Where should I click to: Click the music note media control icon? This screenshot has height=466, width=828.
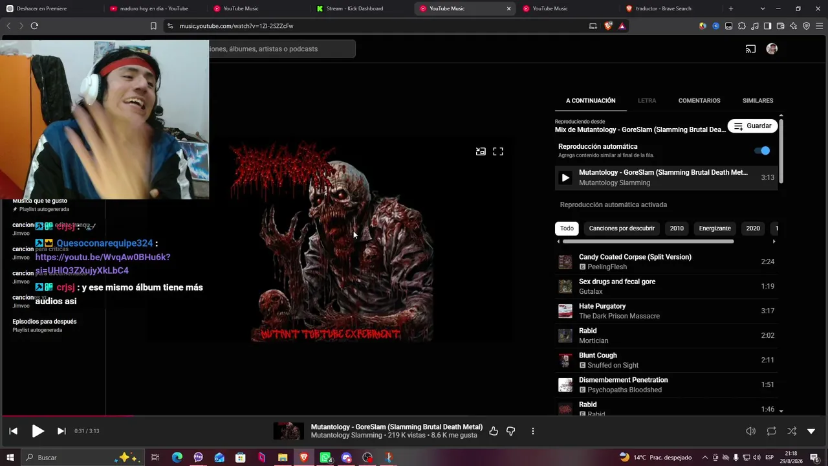pyautogui.click(x=754, y=26)
